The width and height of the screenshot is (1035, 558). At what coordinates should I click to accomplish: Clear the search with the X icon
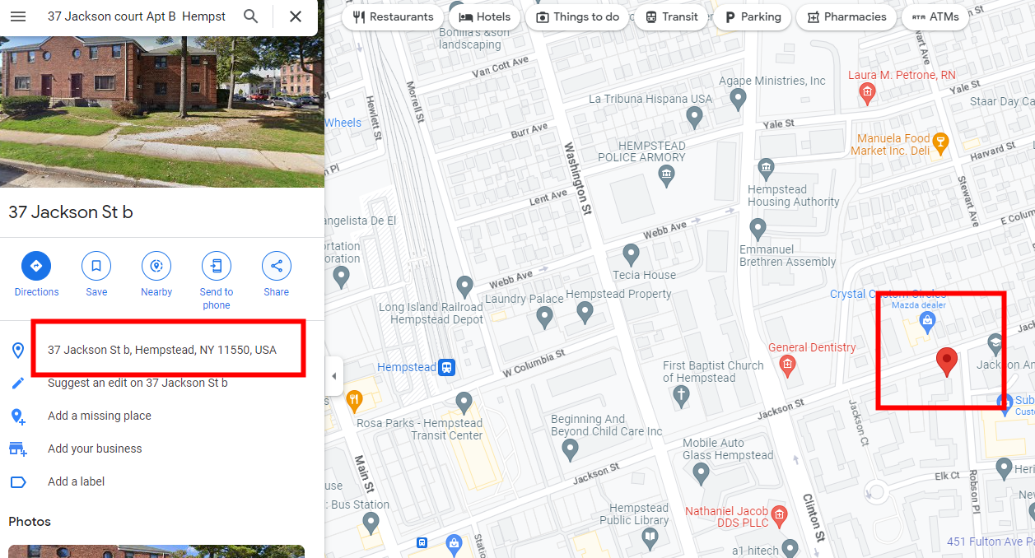click(x=296, y=16)
